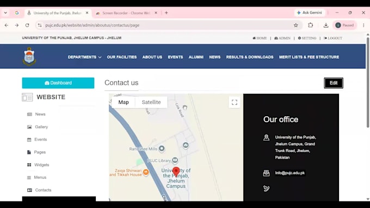This screenshot has height=208, width=370.
Task: Click the Paused profile button
Action: click(345, 25)
